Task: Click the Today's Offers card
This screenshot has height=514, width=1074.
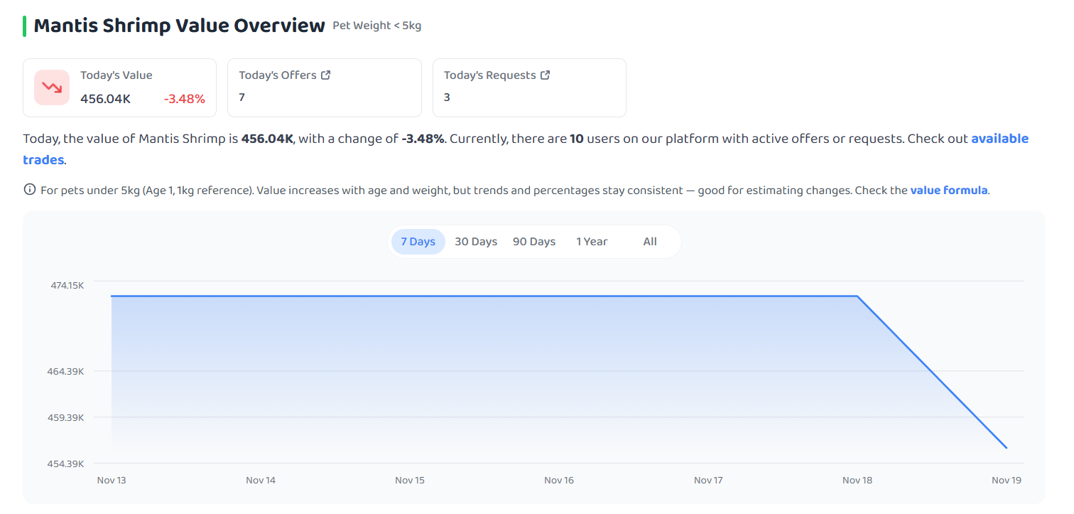Action: coord(325,87)
